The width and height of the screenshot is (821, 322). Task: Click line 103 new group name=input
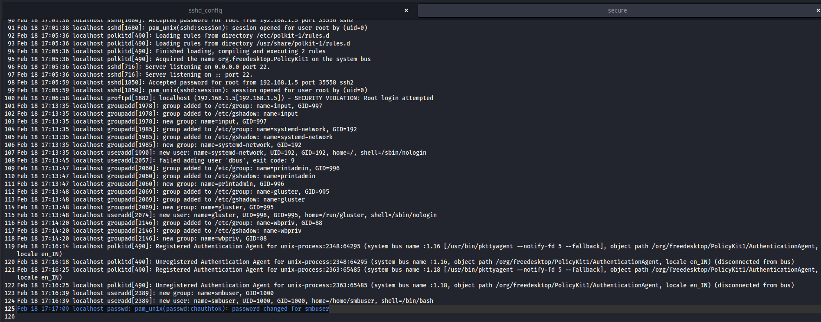pyautogui.click(x=142, y=121)
